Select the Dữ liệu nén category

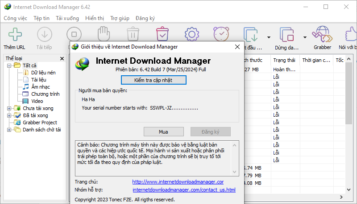43,73
